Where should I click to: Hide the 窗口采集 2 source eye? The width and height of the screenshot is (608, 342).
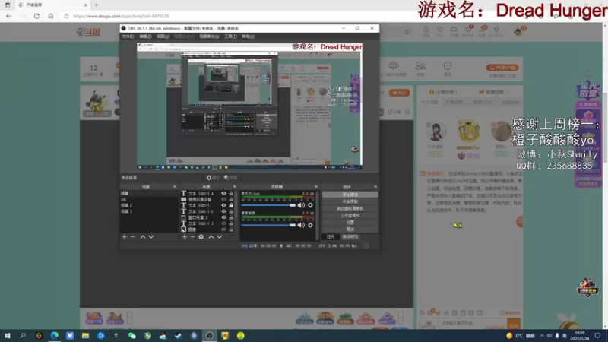[x=223, y=217]
